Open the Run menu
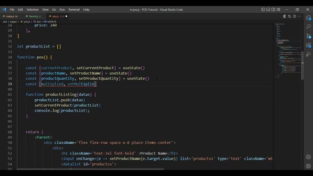This screenshot has height=176, width=313. click(x=62, y=10)
